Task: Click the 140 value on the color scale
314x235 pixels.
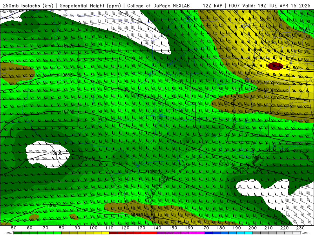Action: click(x=157, y=228)
